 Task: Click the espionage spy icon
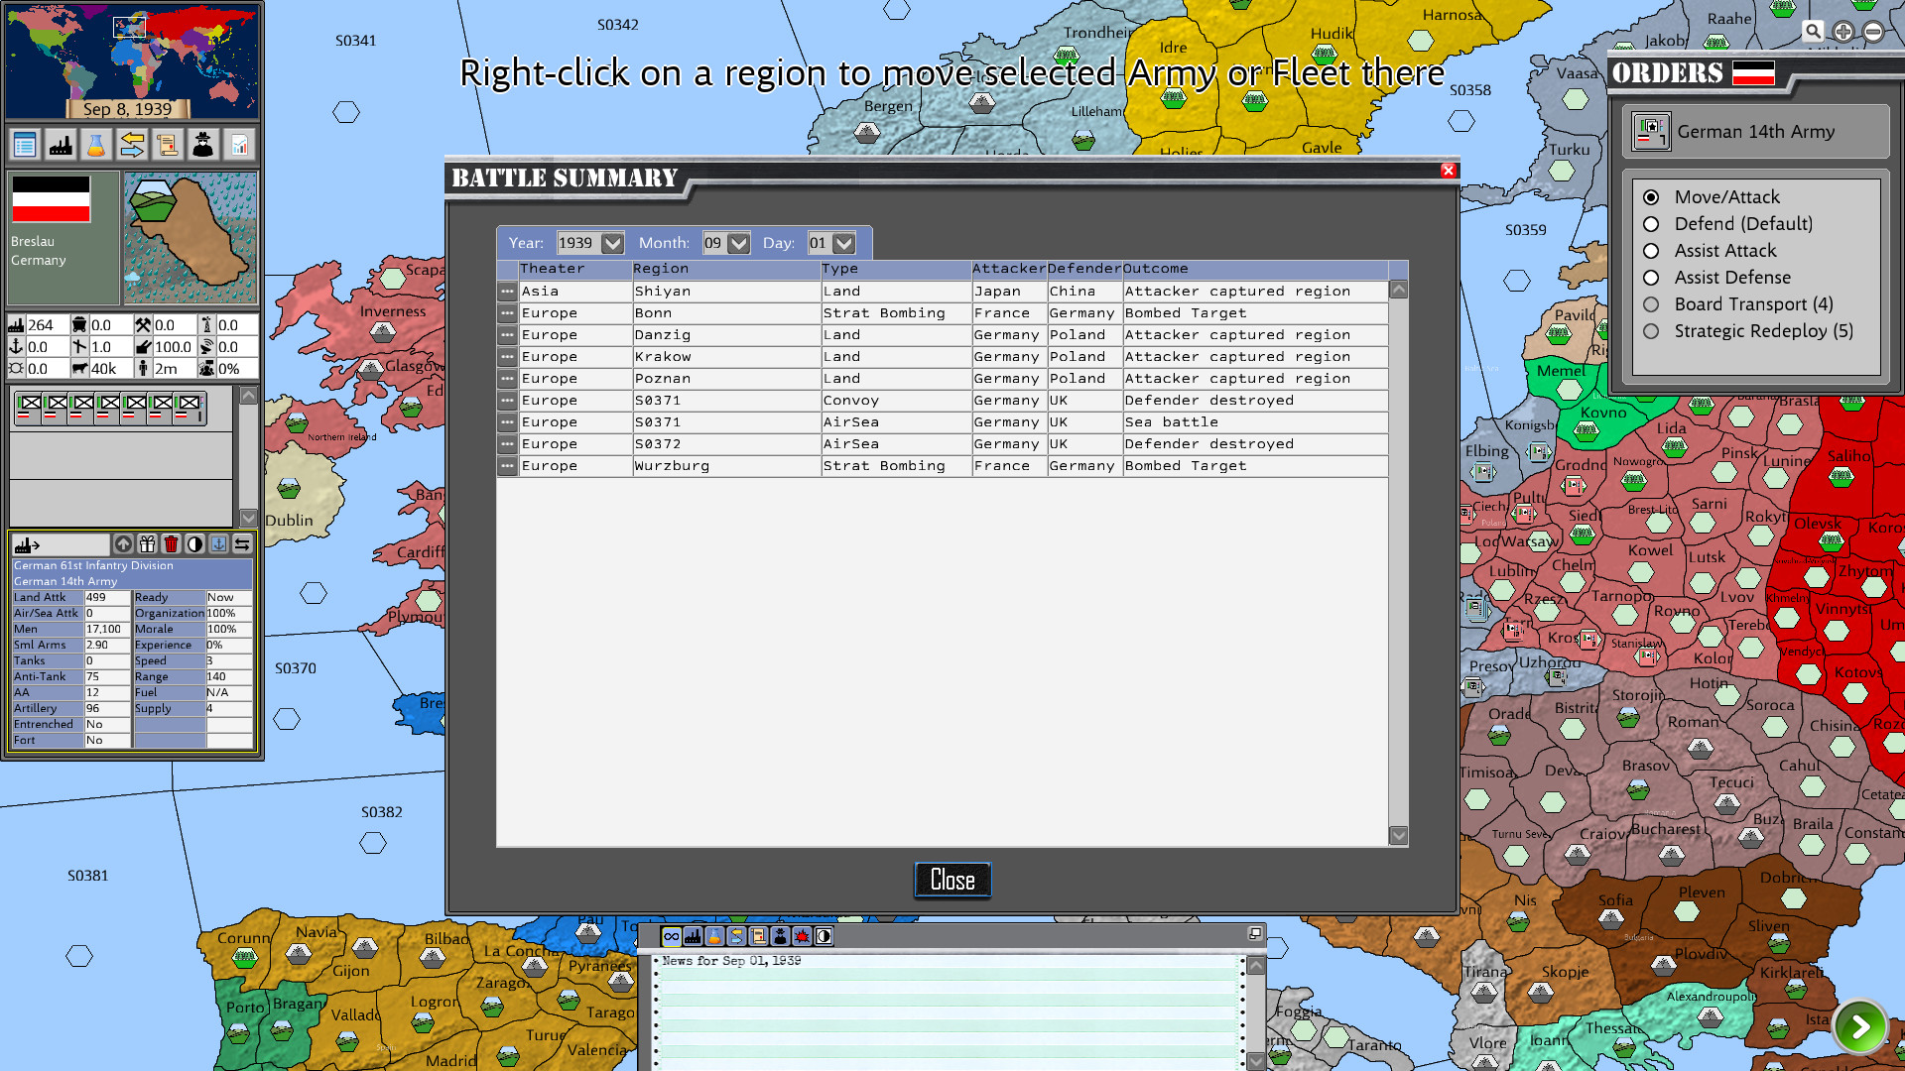point(201,144)
